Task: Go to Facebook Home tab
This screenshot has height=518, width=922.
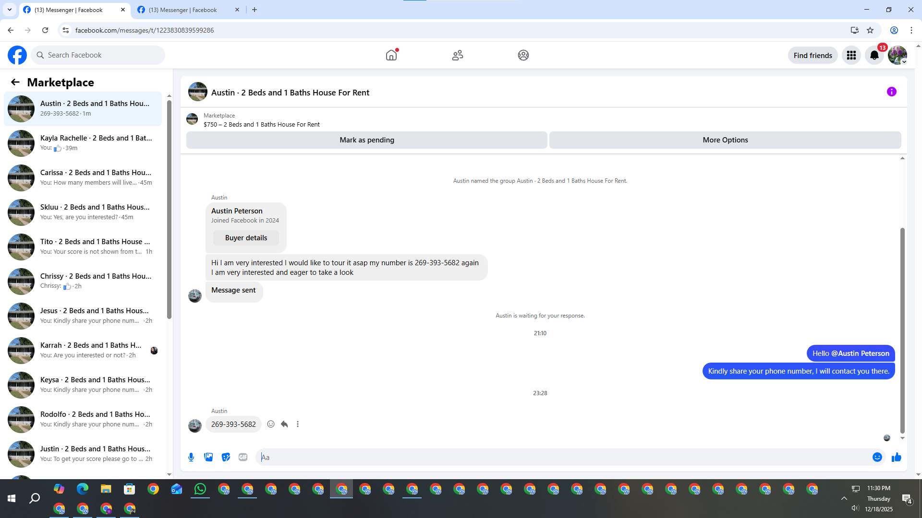Action: [x=391, y=55]
